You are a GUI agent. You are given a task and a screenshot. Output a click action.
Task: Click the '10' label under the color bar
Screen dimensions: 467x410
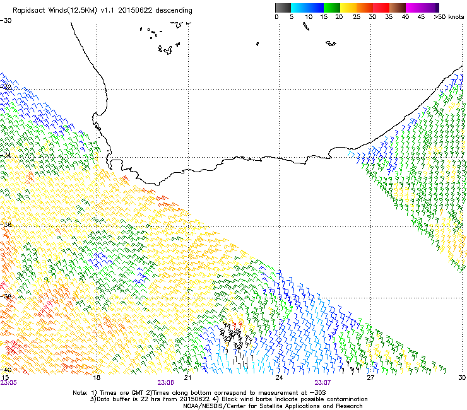[x=309, y=17]
